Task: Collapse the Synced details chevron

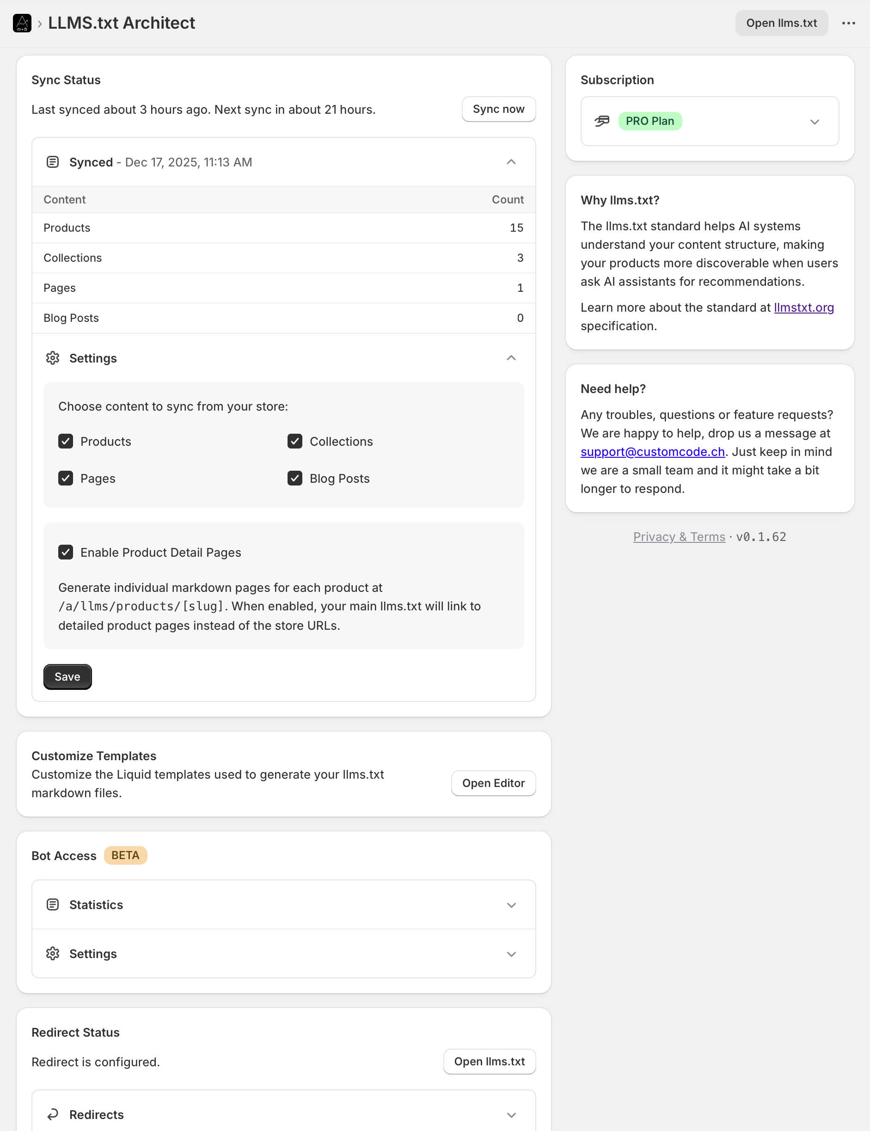Action: pos(511,162)
